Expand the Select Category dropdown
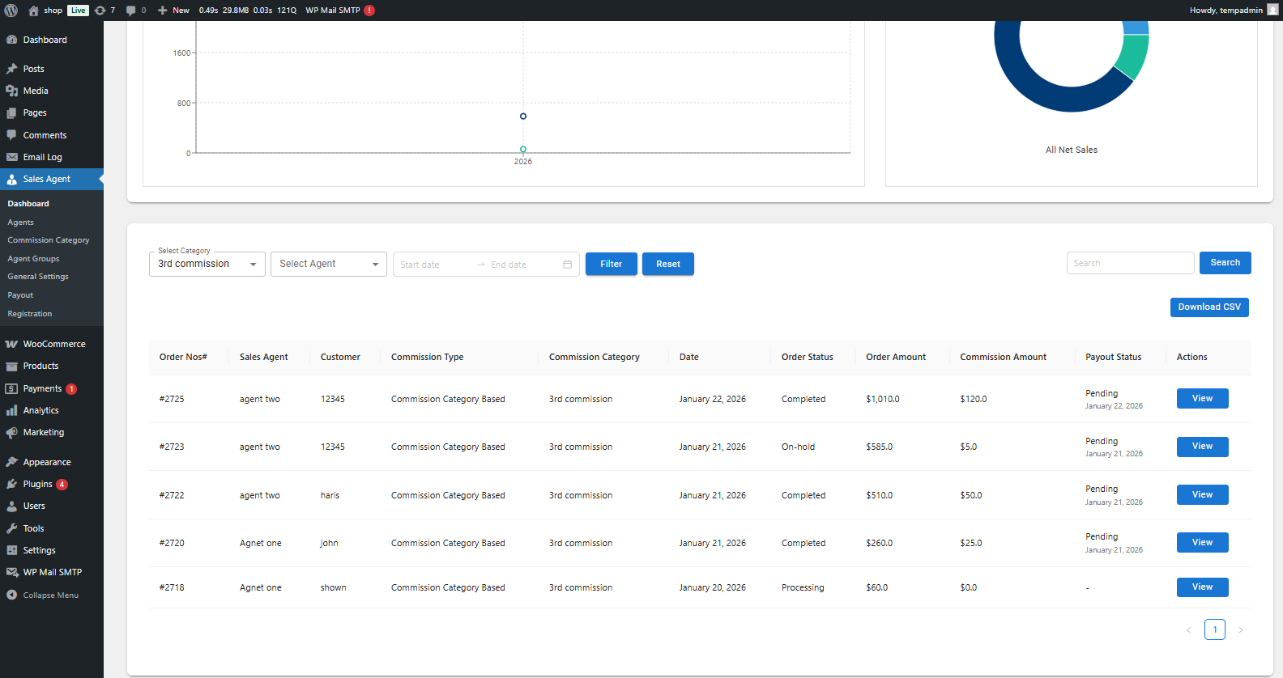Viewport: 1283px width, 678px height. click(x=207, y=265)
